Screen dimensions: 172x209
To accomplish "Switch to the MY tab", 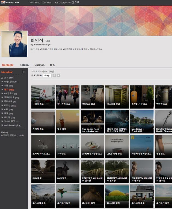I will pyautogui.click(x=52, y=65).
